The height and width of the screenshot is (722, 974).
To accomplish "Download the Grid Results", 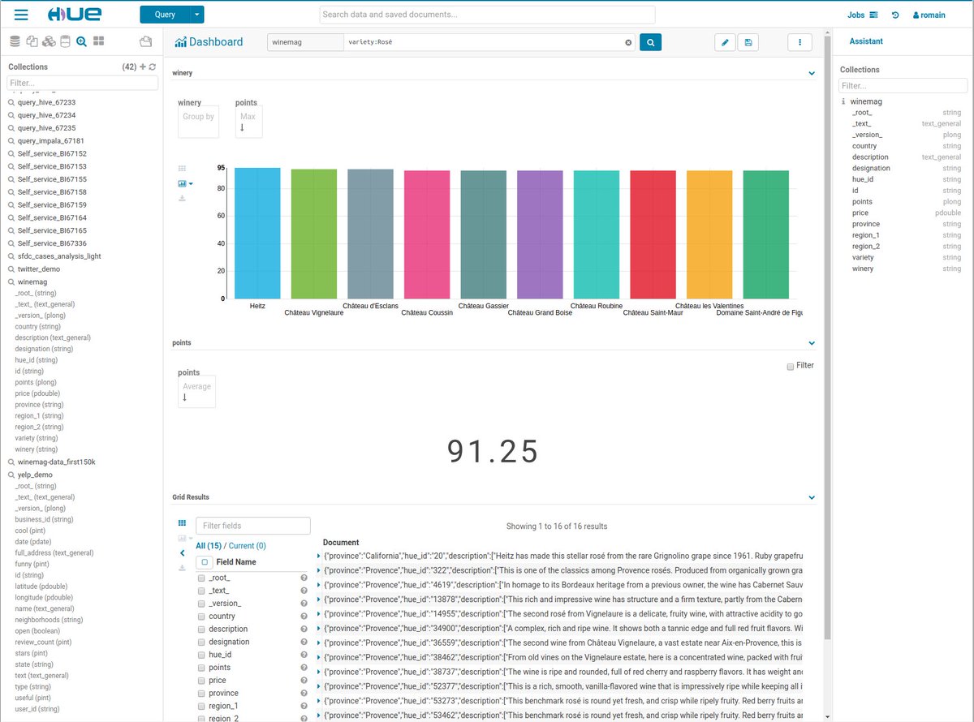I will click(x=182, y=568).
